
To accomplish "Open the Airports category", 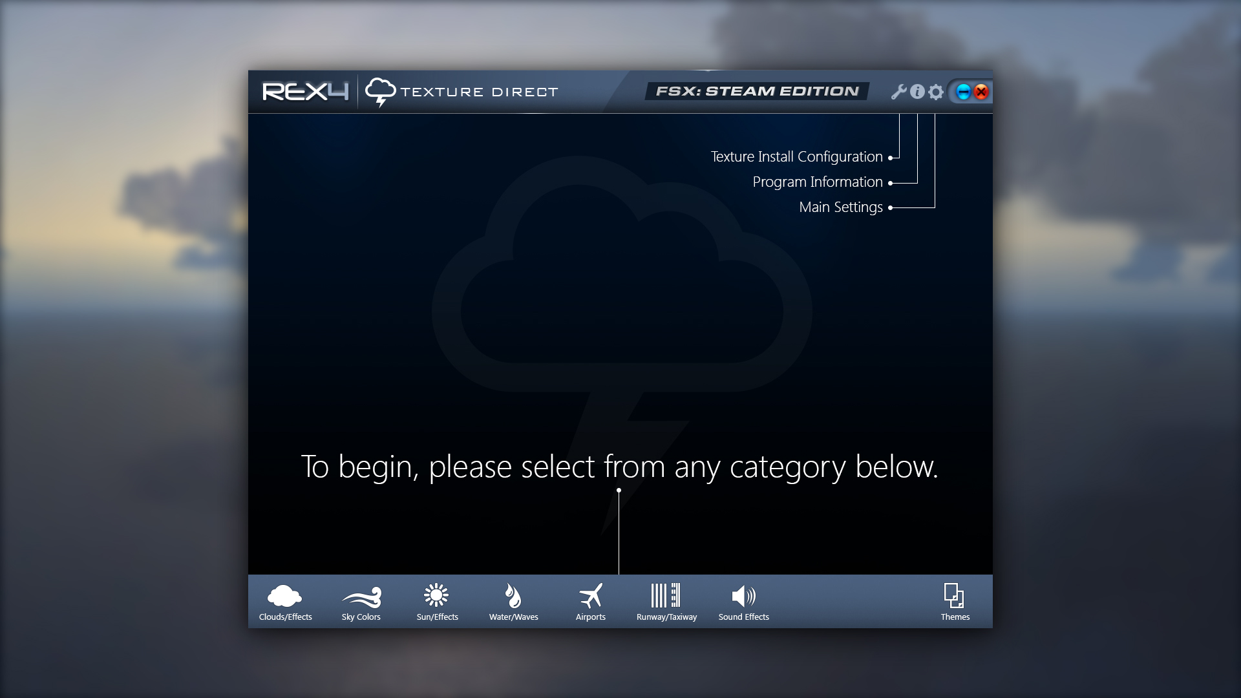I will click(590, 601).
